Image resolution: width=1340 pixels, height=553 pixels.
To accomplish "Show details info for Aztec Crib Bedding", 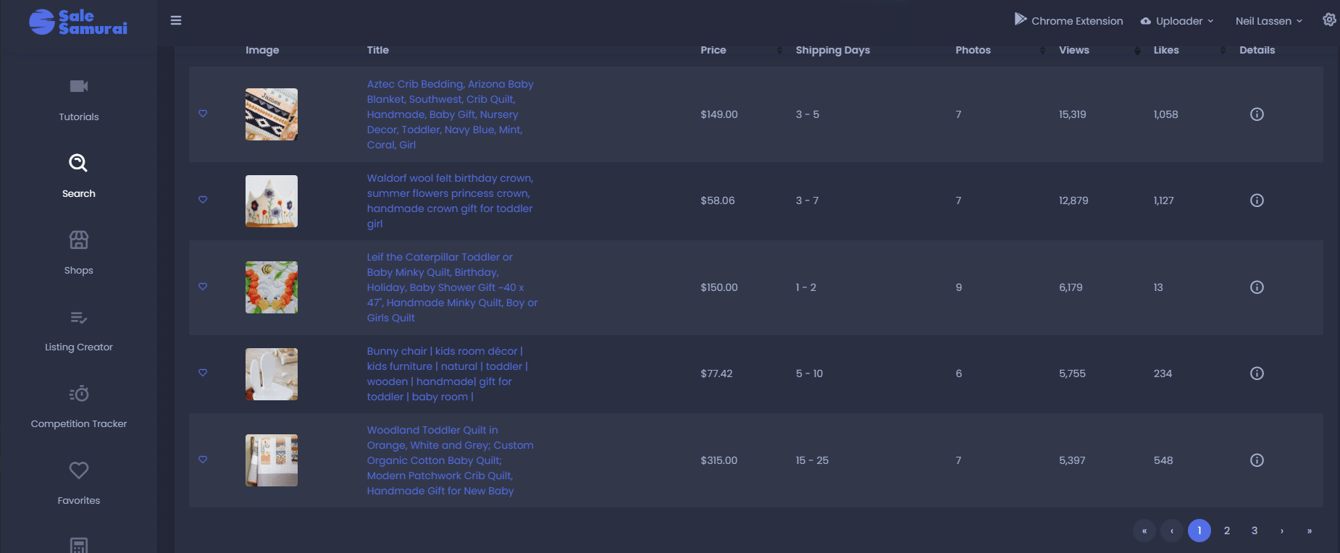I will (1257, 114).
